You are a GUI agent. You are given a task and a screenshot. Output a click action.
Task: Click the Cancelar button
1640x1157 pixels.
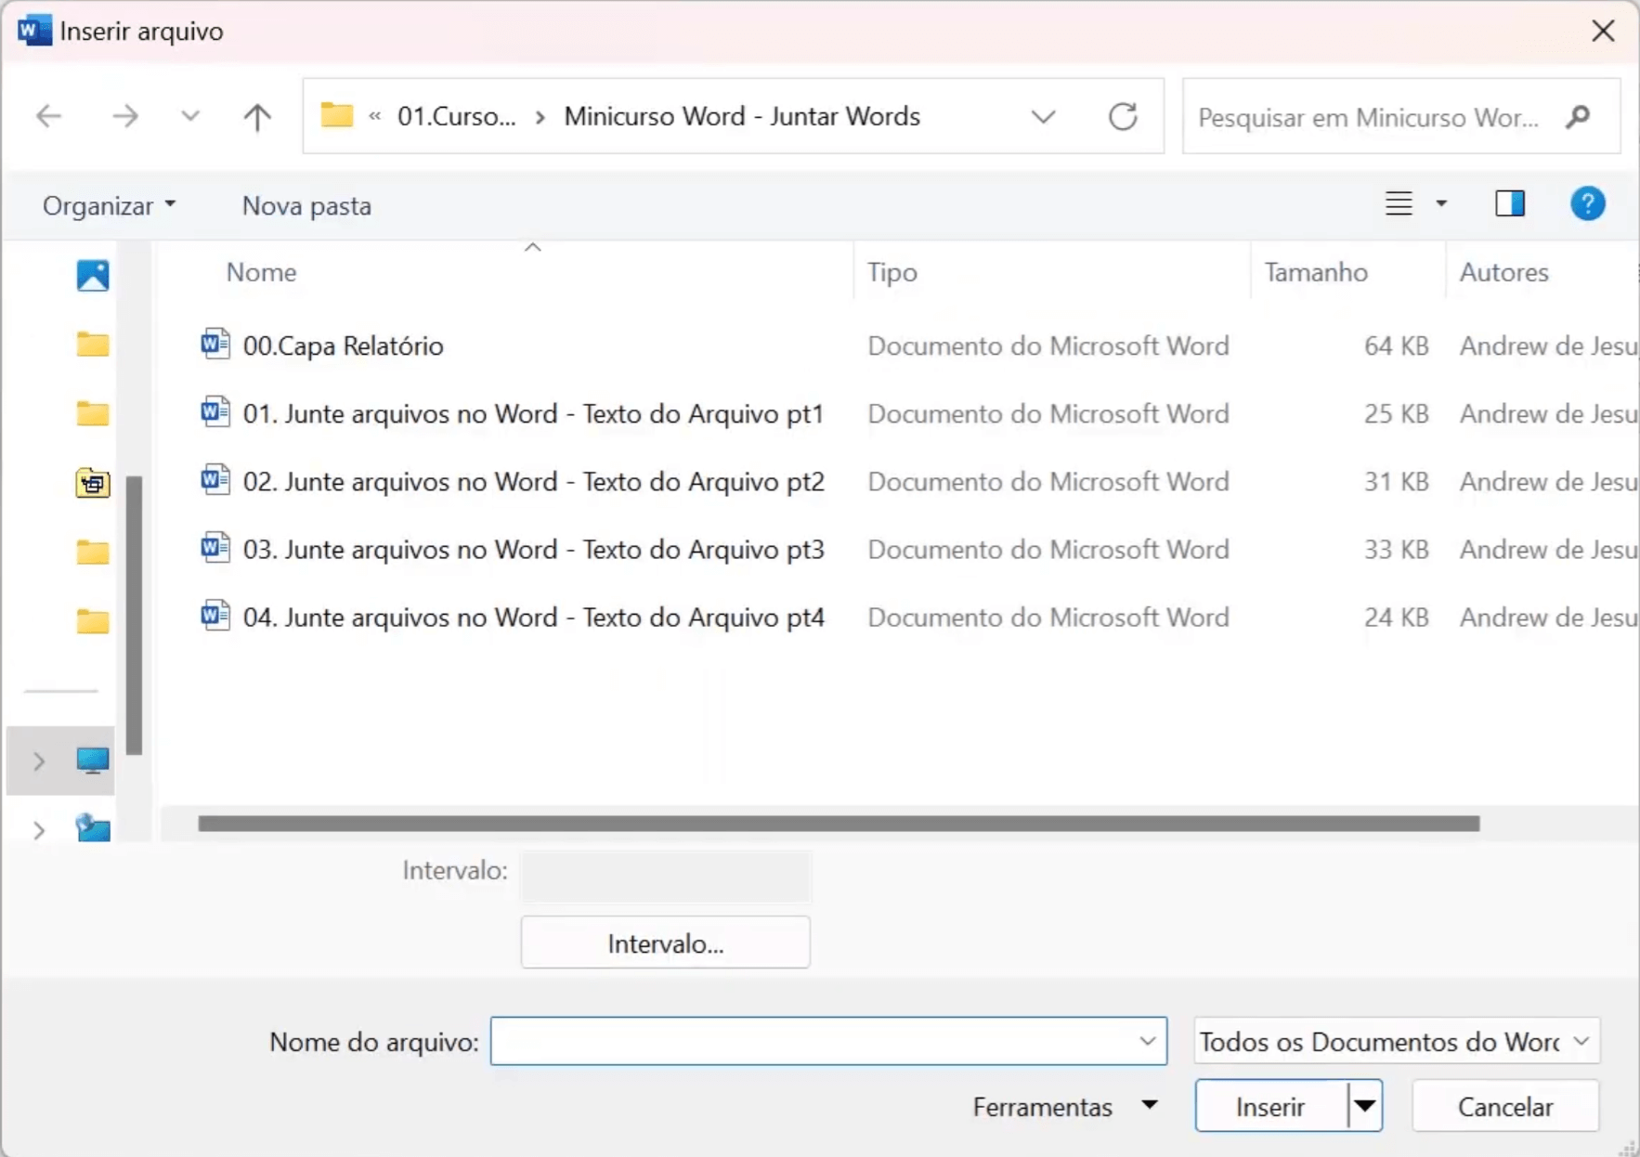[x=1503, y=1105]
